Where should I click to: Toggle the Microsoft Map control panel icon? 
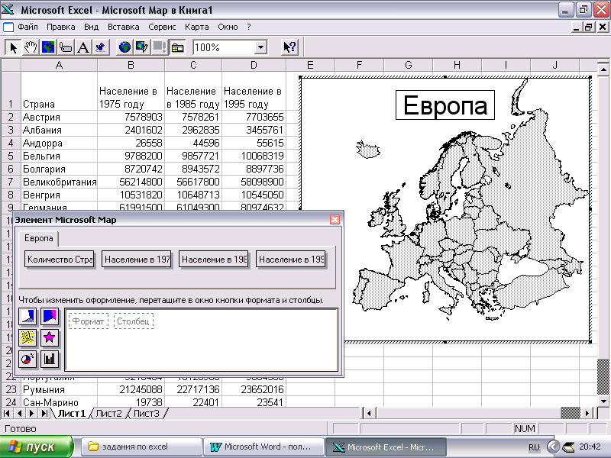(177, 47)
